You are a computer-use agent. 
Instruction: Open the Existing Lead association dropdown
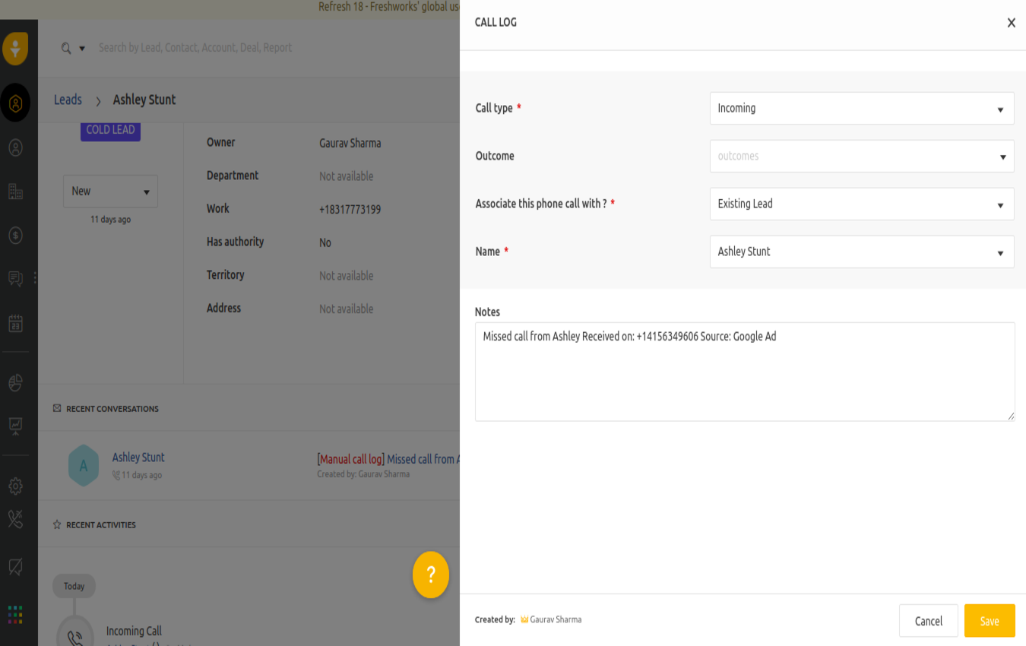point(862,204)
